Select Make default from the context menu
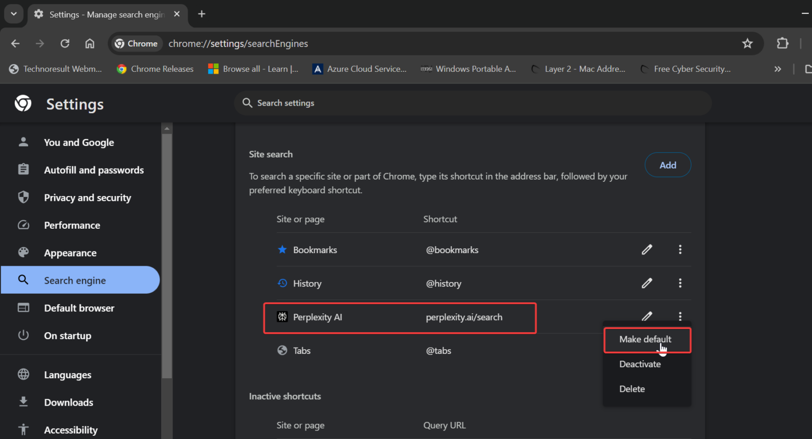The height and width of the screenshot is (439, 812). (645, 339)
